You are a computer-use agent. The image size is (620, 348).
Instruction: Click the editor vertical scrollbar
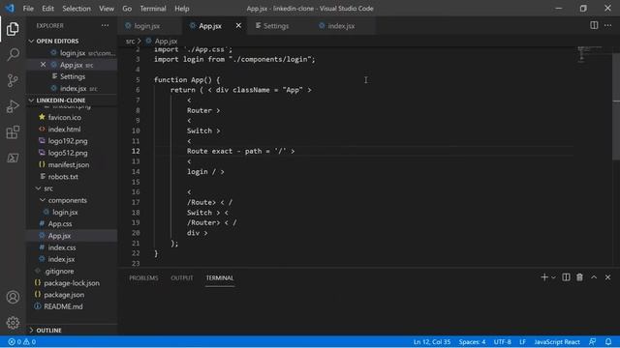(x=616, y=106)
